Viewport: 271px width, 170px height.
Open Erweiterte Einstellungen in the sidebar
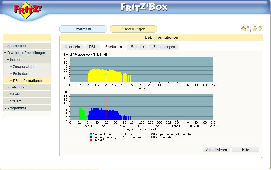click(27, 53)
